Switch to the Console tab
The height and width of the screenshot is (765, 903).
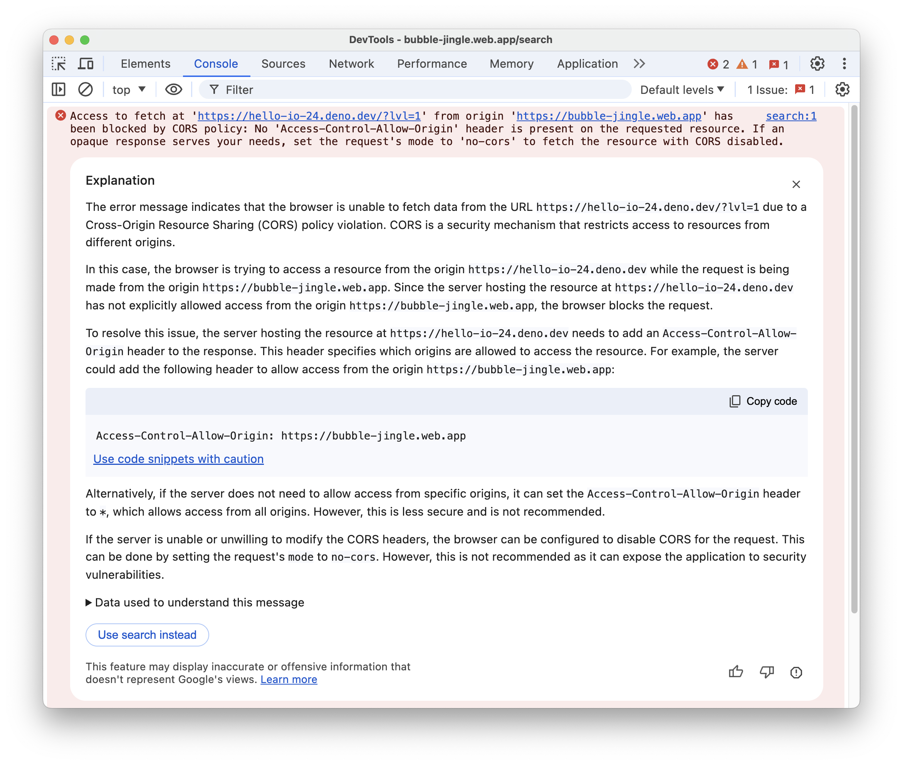(x=215, y=63)
